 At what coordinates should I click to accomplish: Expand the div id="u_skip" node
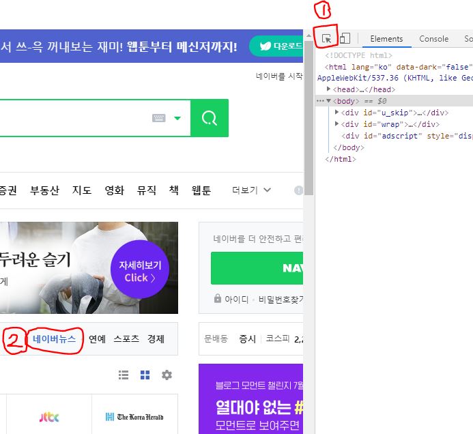click(x=336, y=112)
